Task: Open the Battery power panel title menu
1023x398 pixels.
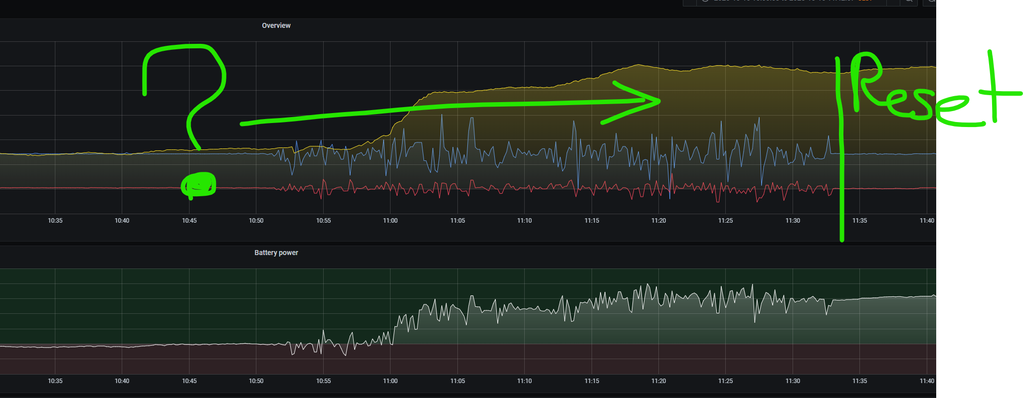Action: (276, 253)
